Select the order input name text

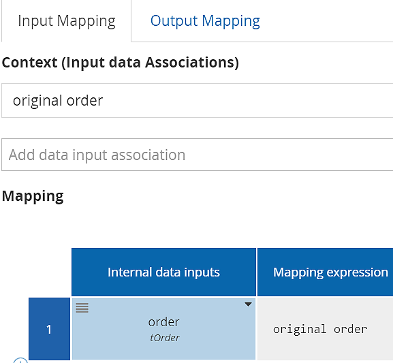point(163,322)
